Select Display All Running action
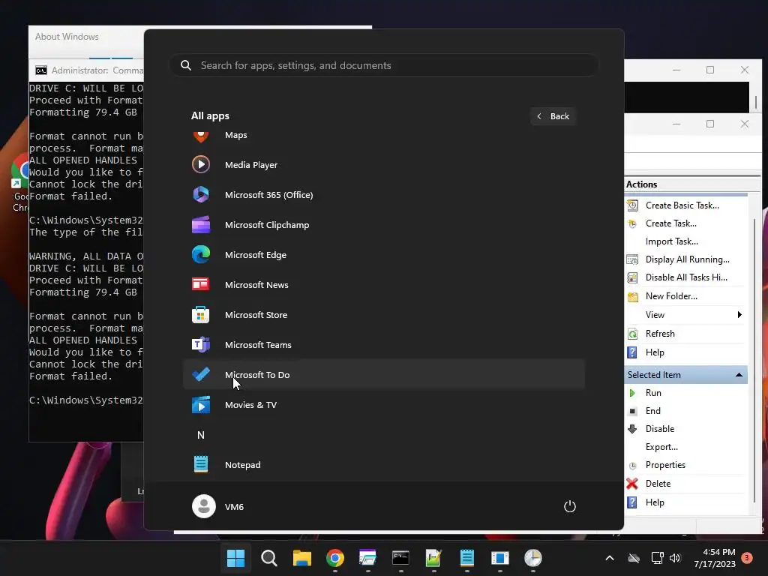Screen dimensions: 768x576 pyautogui.click(x=687, y=259)
